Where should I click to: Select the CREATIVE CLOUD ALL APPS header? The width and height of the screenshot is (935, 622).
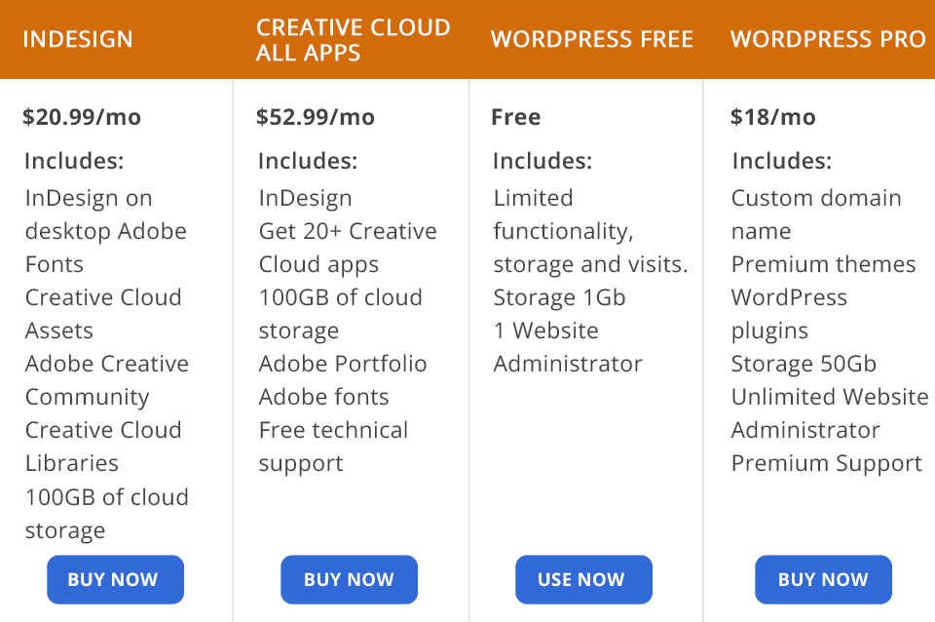point(353,40)
